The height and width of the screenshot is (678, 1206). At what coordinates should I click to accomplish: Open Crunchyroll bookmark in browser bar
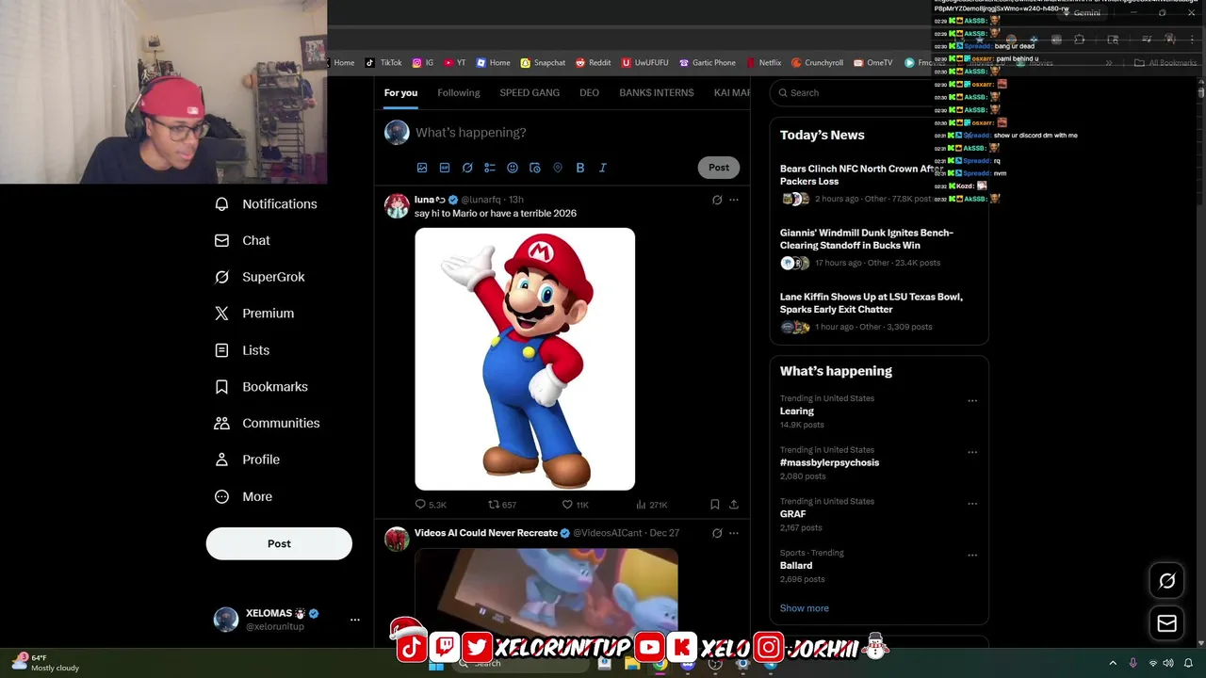tap(817, 63)
